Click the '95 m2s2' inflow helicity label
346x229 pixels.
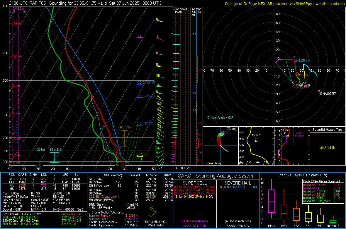click(x=56, y=149)
